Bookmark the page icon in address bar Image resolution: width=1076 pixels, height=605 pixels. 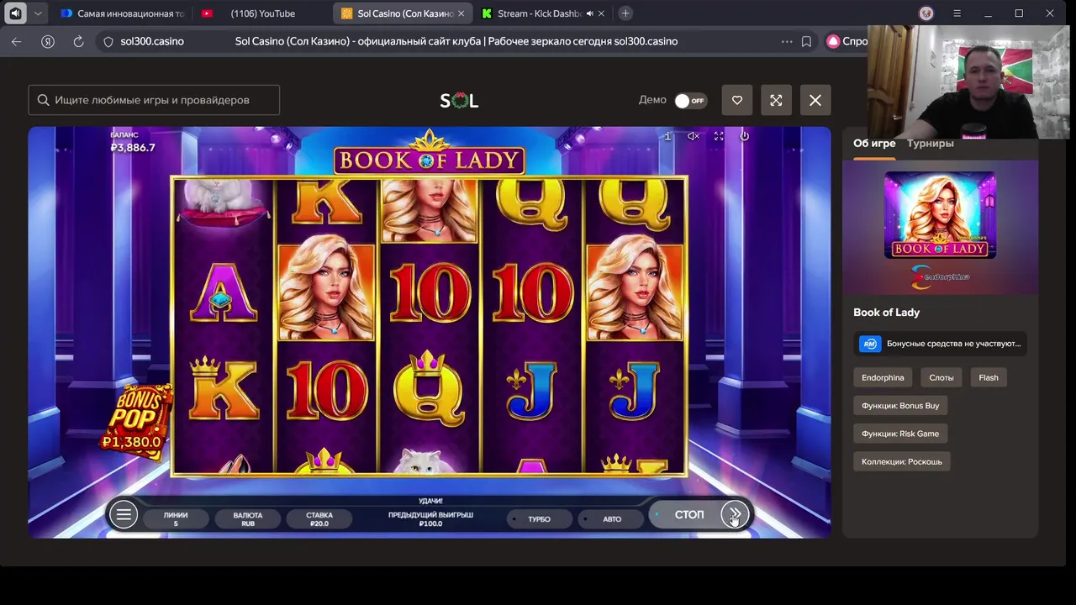pyautogui.click(x=806, y=41)
